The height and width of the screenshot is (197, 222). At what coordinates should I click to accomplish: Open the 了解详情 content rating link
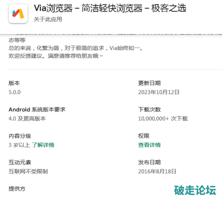coord(43,145)
